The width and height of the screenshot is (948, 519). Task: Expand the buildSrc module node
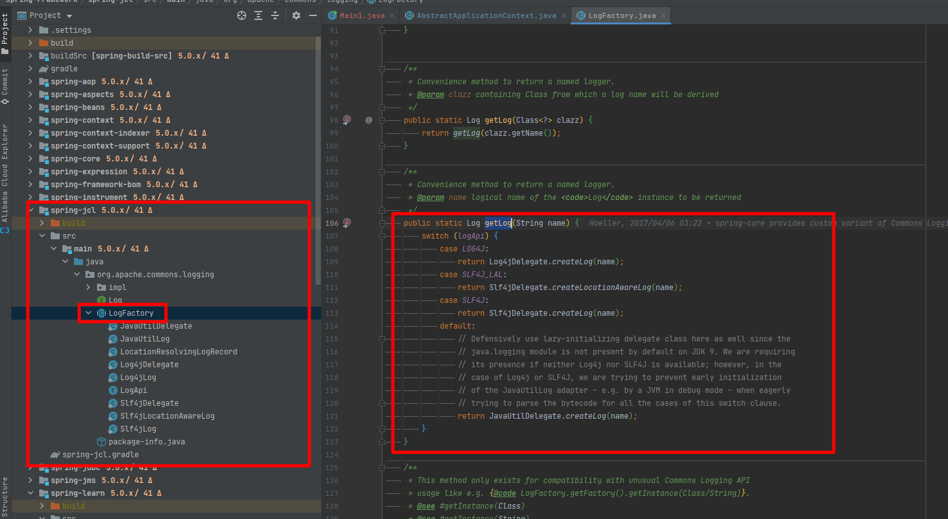coord(30,56)
